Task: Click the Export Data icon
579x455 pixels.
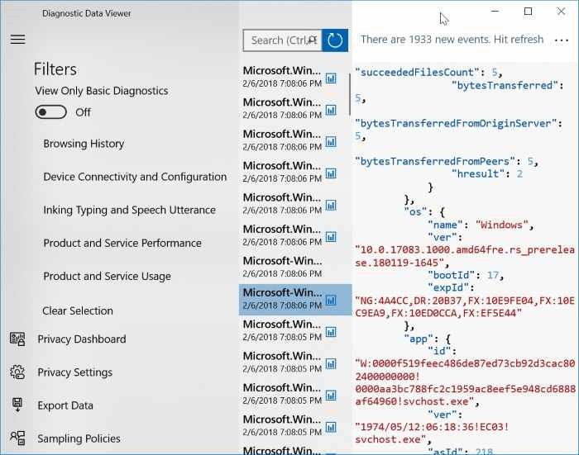Action: pyautogui.click(x=17, y=405)
